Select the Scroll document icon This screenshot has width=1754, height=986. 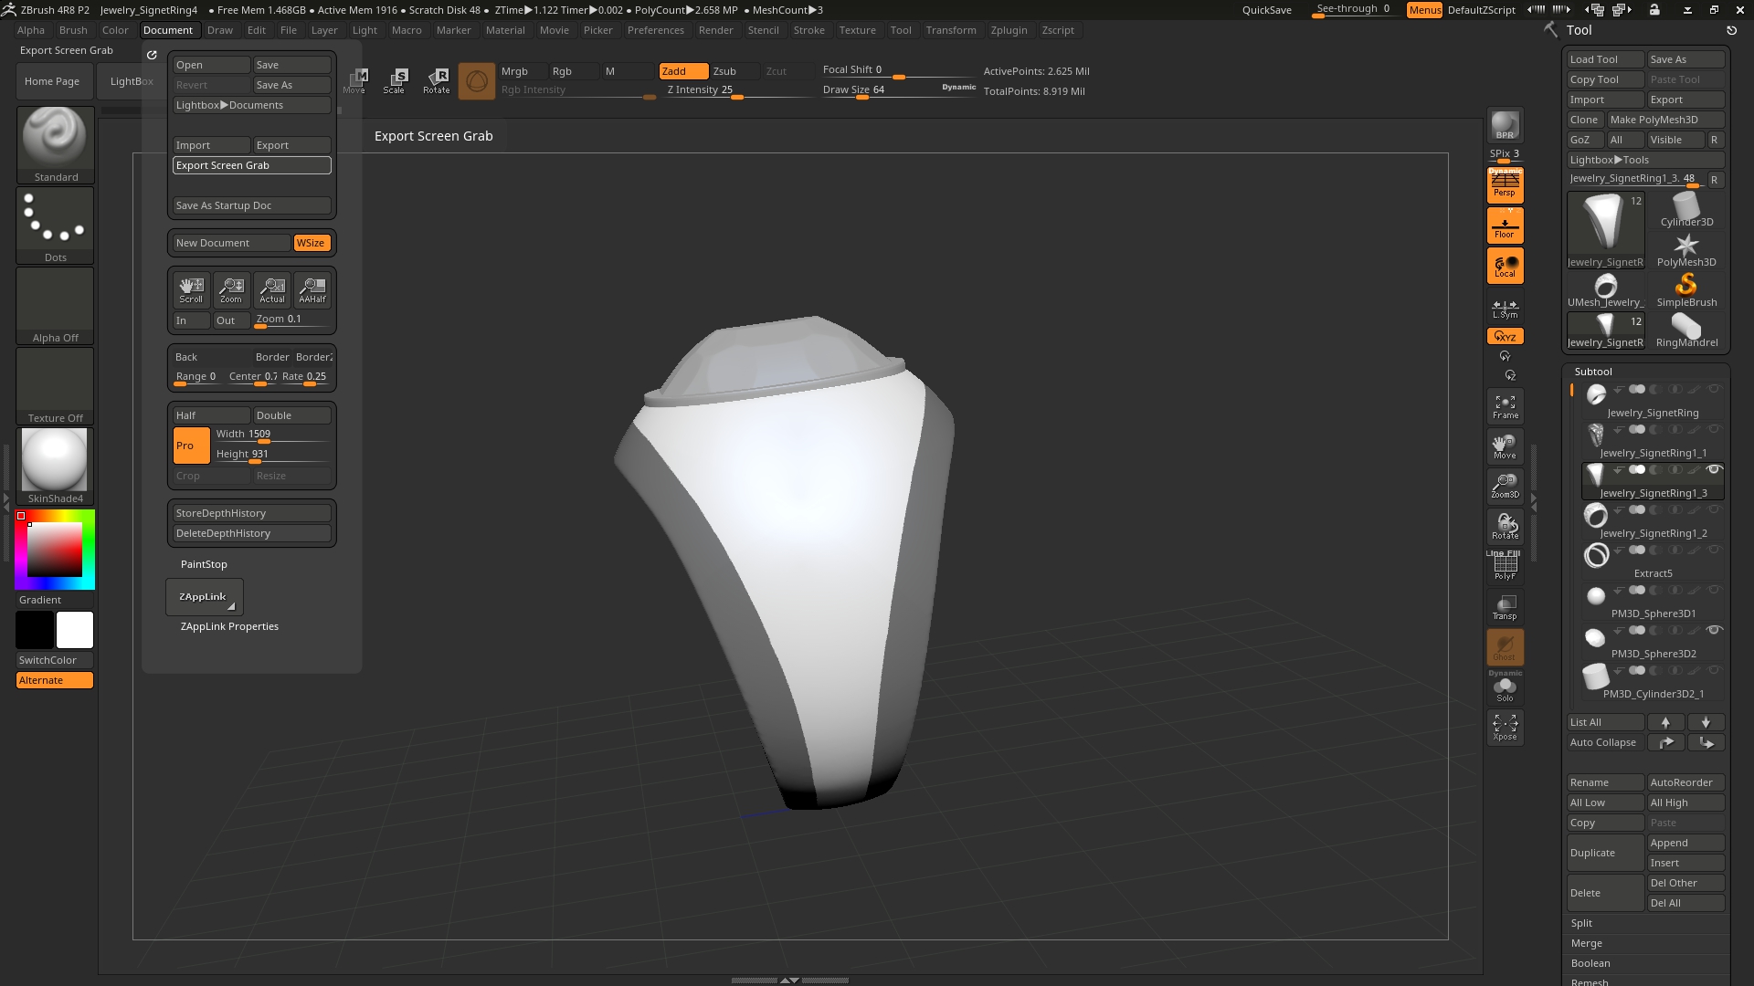point(191,290)
